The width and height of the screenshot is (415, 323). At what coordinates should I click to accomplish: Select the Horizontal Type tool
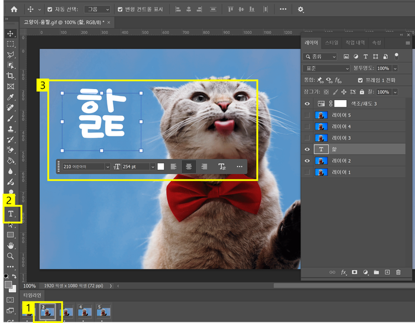11,214
